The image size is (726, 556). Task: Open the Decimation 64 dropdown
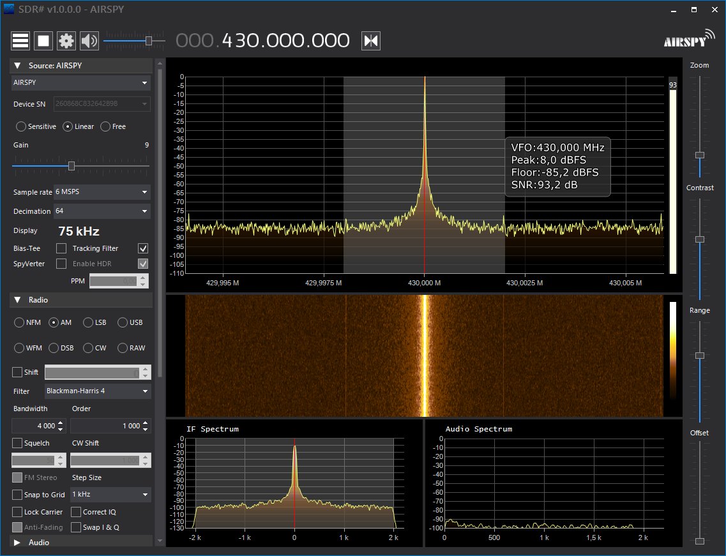point(102,211)
